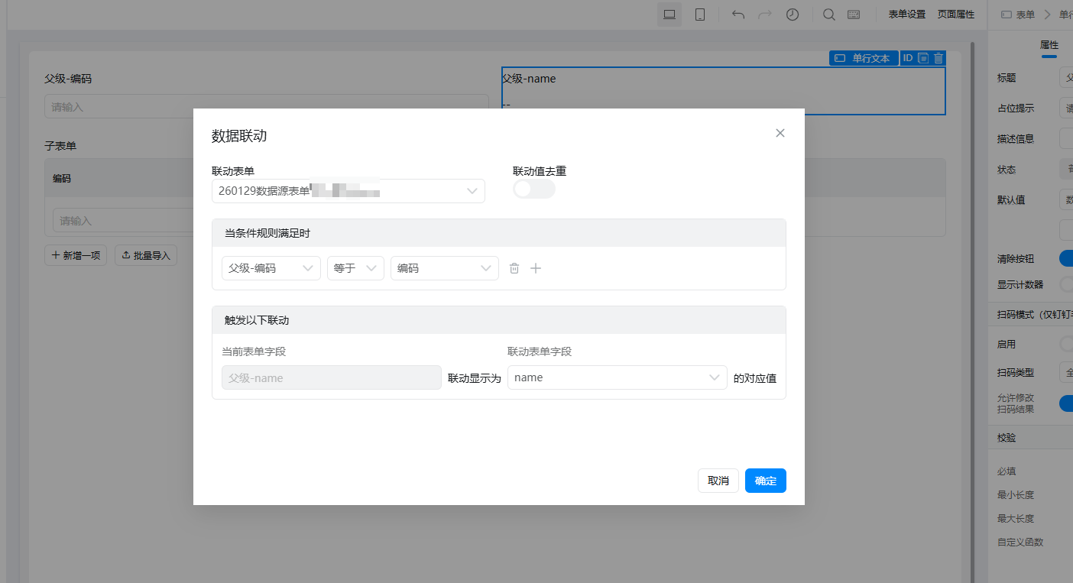The height and width of the screenshot is (583, 1073).
Task: Click the 父级-编码 input field on form
Action: 267,107
